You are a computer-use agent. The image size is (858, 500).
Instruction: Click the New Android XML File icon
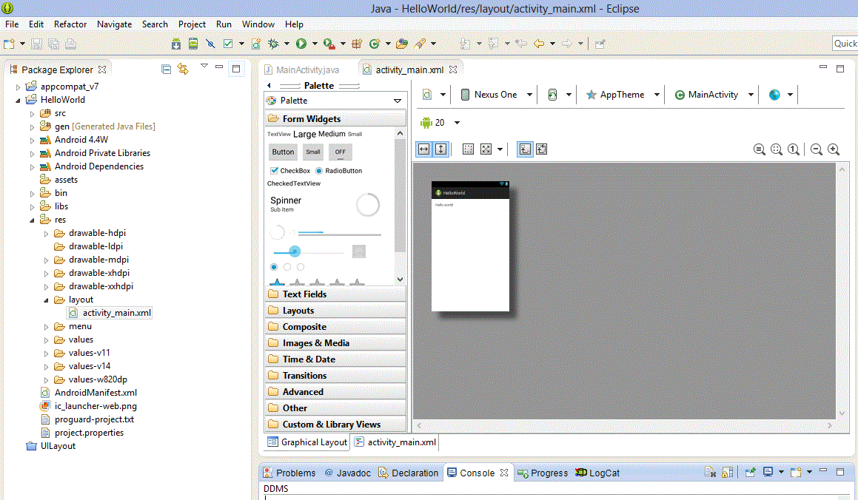(x=255, y=44)
